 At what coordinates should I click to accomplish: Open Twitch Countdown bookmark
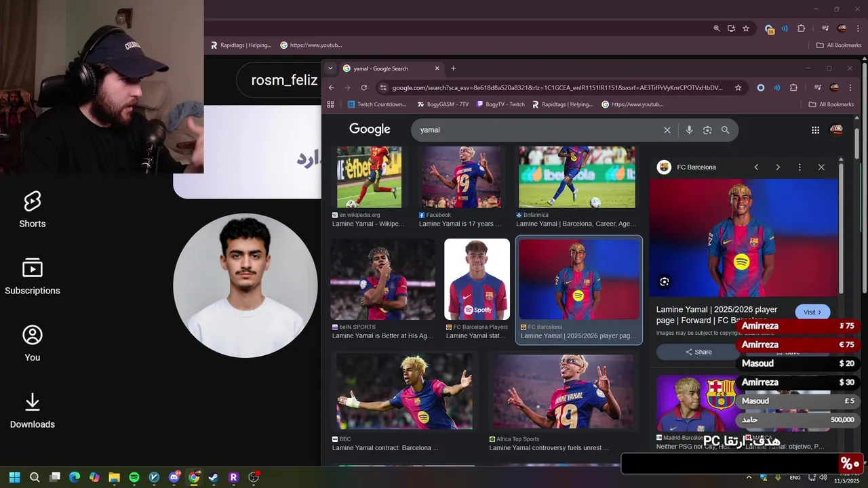coord(377,104)
